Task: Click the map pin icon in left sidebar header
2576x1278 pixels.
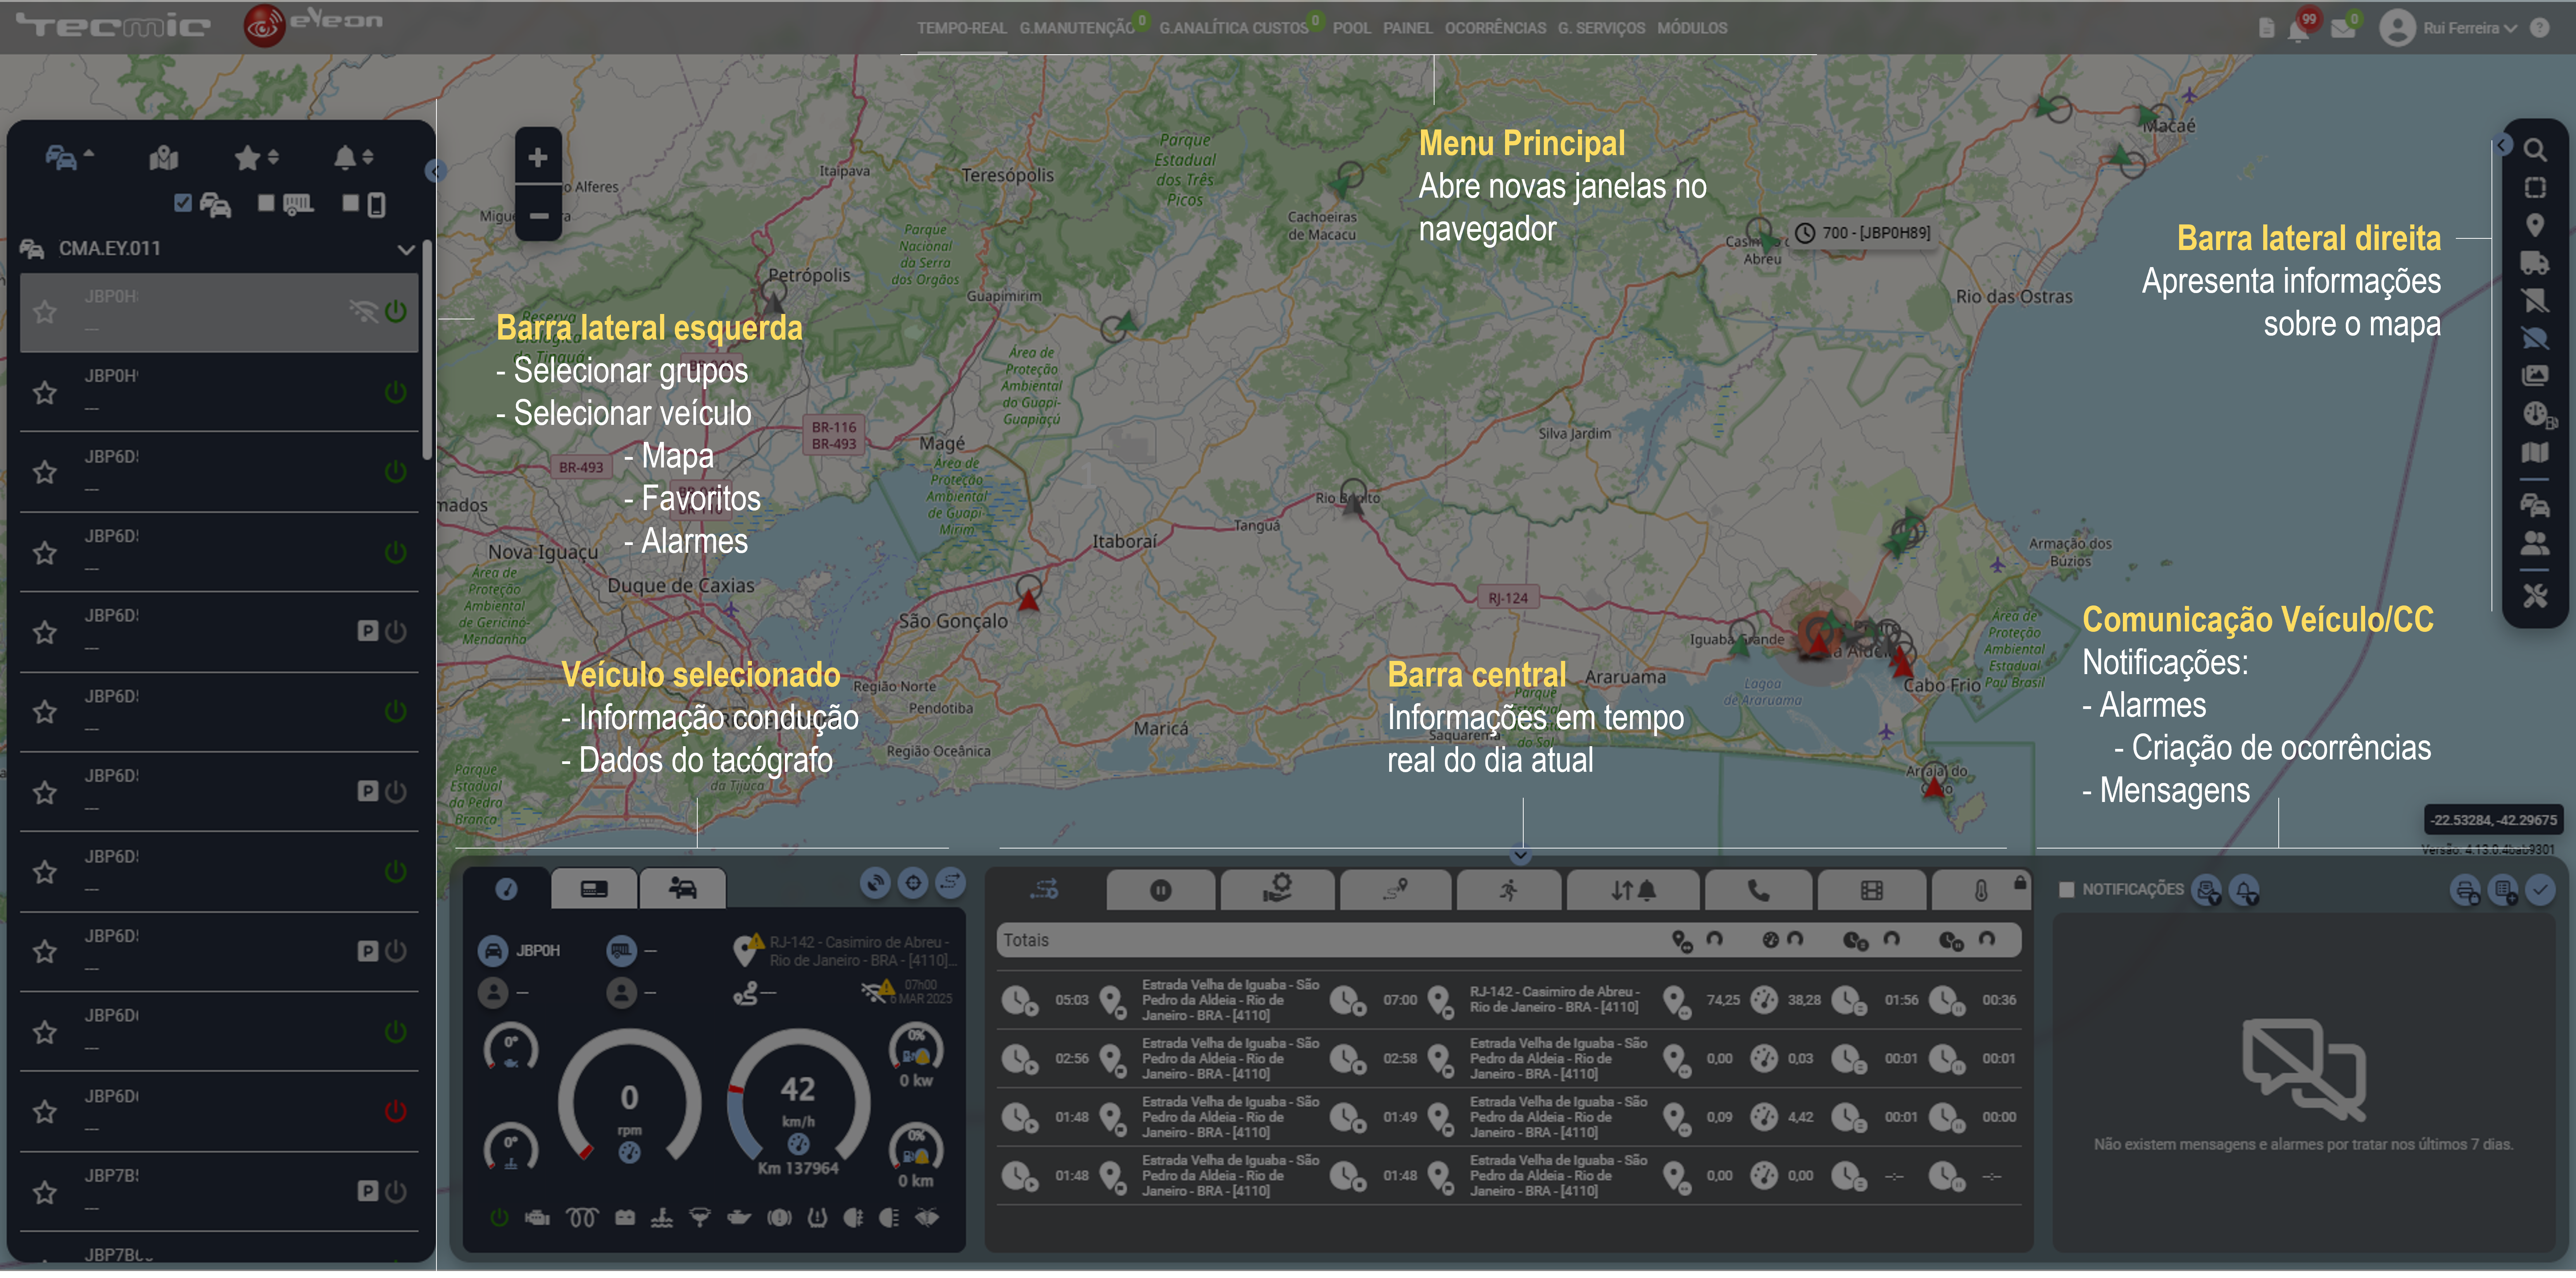Action: [x=163, y=157]
